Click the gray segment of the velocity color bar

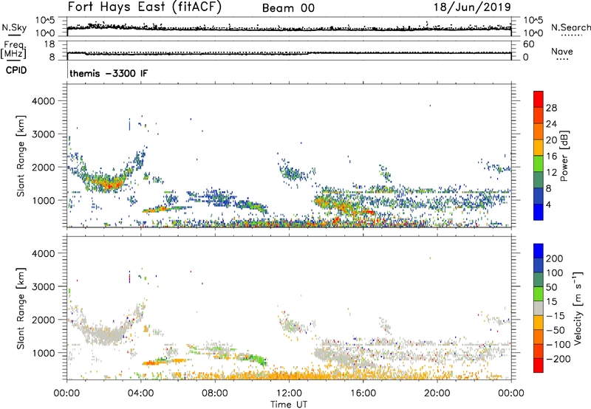click(539, 309)
